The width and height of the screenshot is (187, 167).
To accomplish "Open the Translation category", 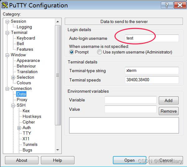I will [x=27, y=72].
